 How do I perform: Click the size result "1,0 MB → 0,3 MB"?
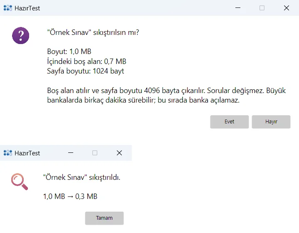coord(70,196)
